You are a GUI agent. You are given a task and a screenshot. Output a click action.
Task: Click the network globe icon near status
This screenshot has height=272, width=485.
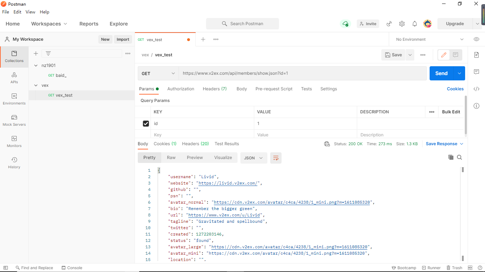click(327, 144)
